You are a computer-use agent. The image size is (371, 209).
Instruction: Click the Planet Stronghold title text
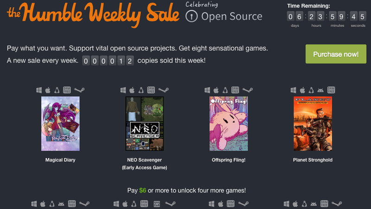pyautogui.click(x=313, y=160)
